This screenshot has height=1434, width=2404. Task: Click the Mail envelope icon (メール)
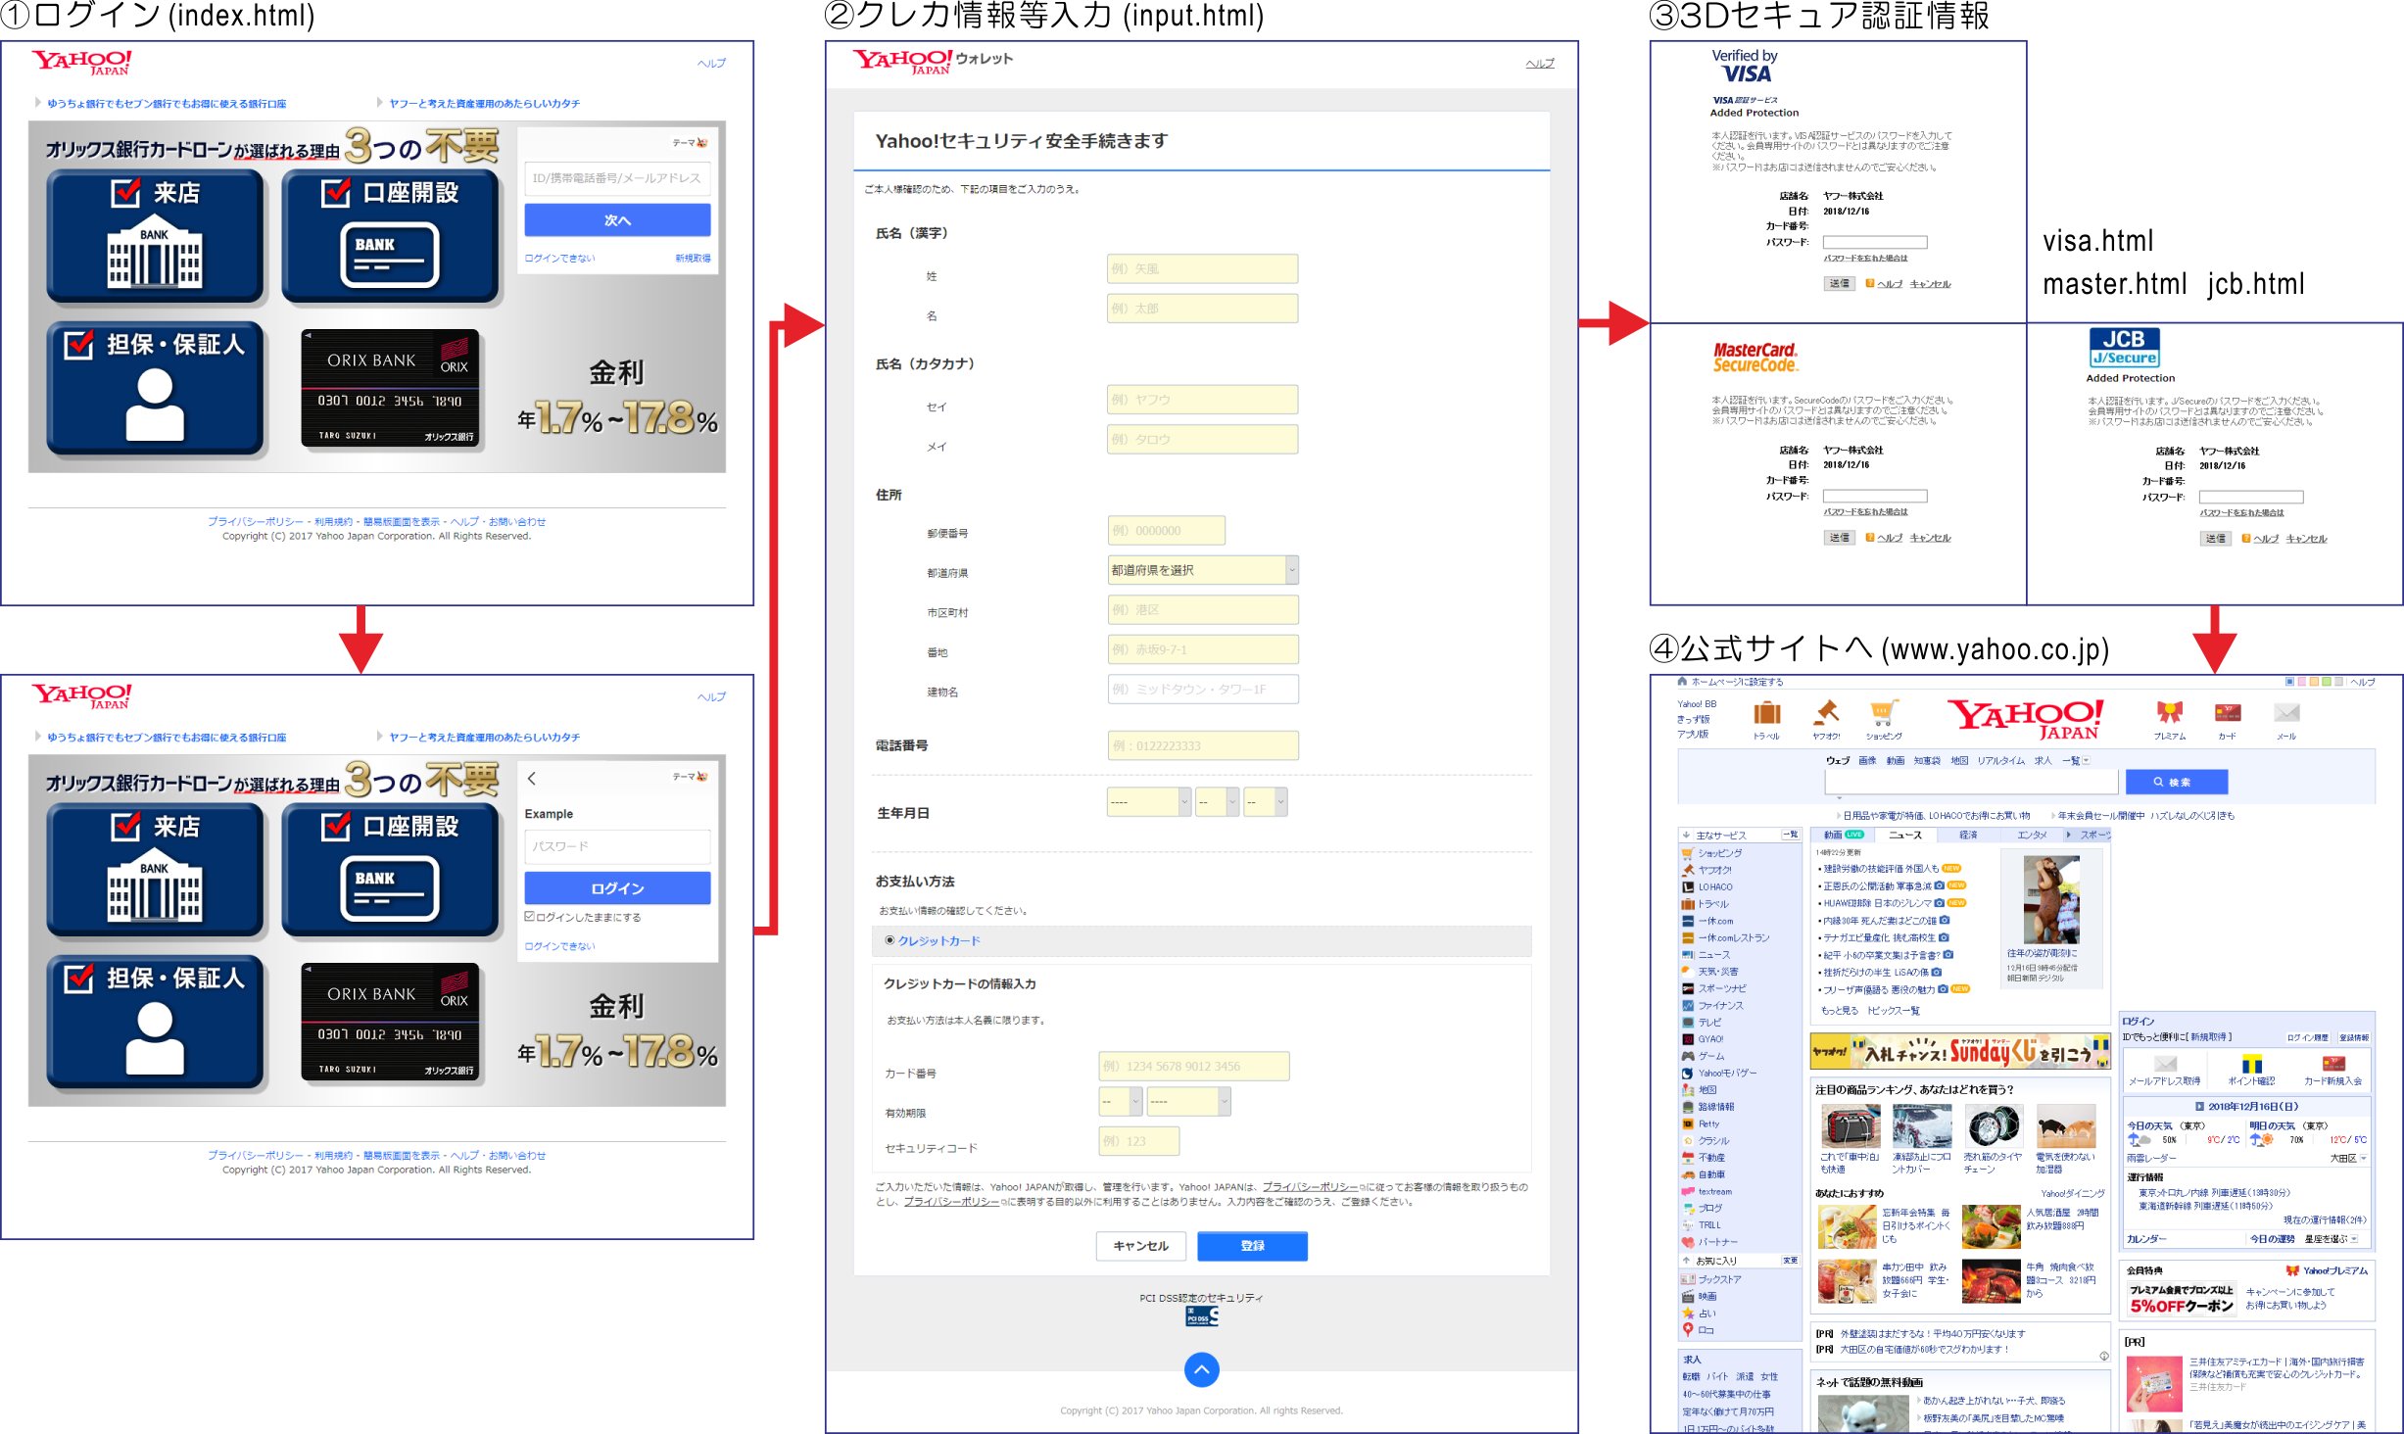(x=2286, y=713)
